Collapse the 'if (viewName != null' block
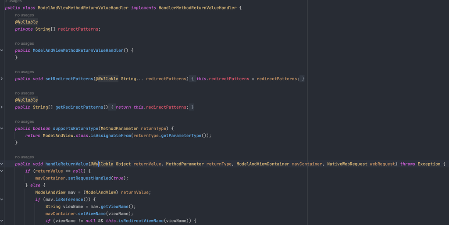Viewport: 449px width, 225px height. click(2, 221)
